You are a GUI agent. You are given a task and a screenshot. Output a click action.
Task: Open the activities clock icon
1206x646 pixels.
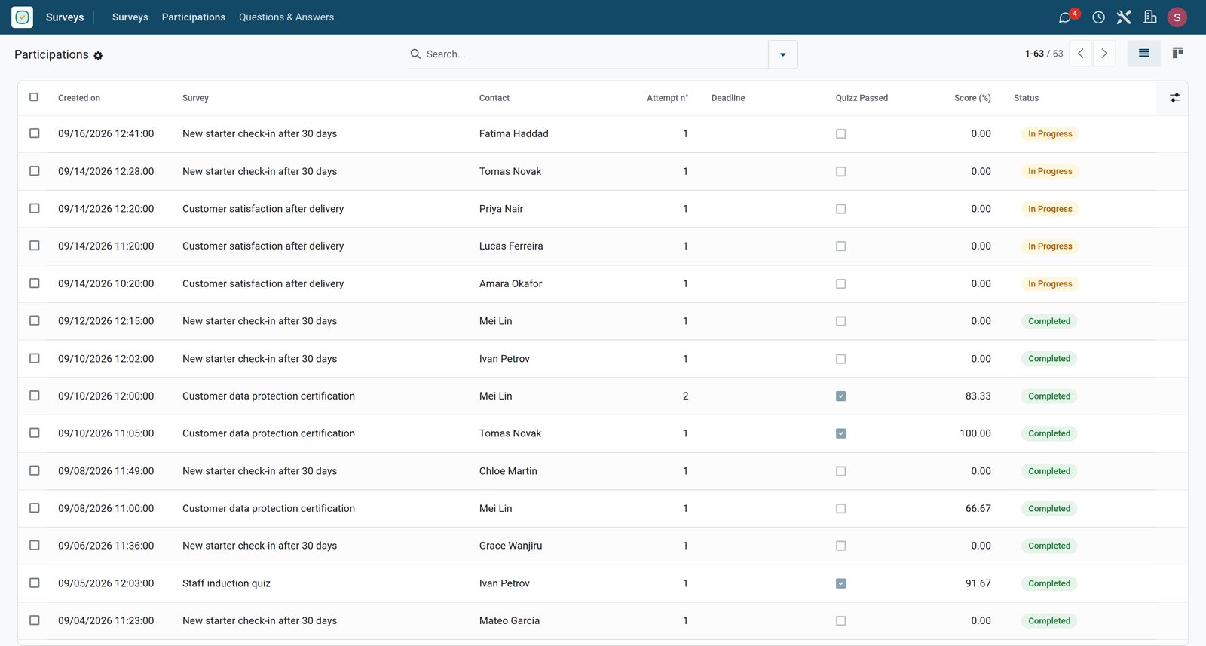(x=1099, y=17)
